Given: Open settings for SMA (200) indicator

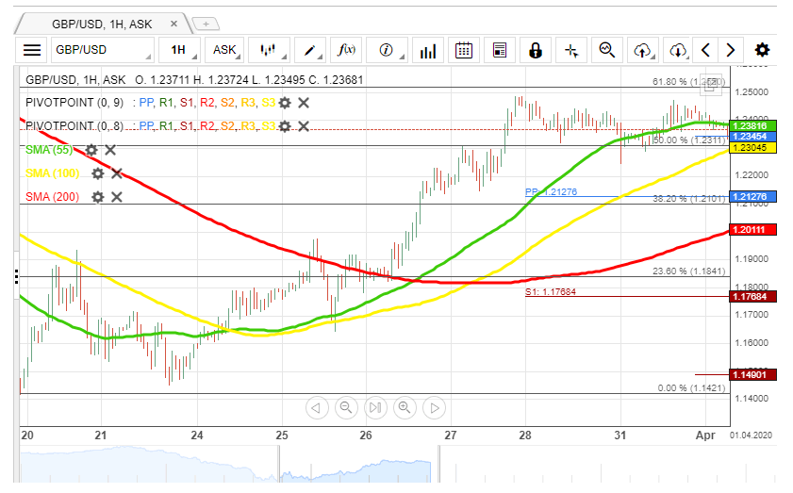Looking at the screenshot, I should [97, 197].
